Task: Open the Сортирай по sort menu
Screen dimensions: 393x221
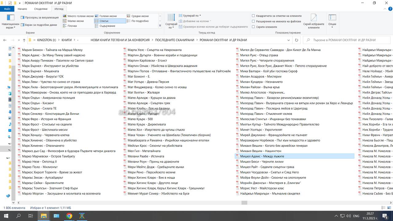Action: coord(171,21)
